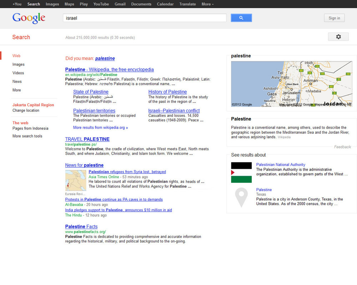Open Maps in top navigation bar
The image size is (357, 285).
(x=69, y=4)
